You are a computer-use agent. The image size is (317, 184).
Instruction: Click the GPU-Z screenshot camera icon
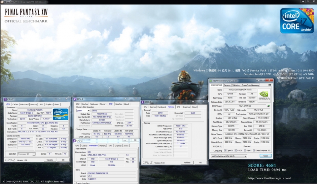click(x=270, y=85)
